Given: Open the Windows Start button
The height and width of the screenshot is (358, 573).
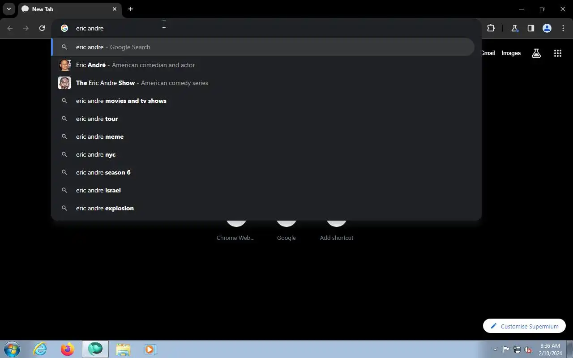Looking at the screenshot, I should tap(12, 349).
